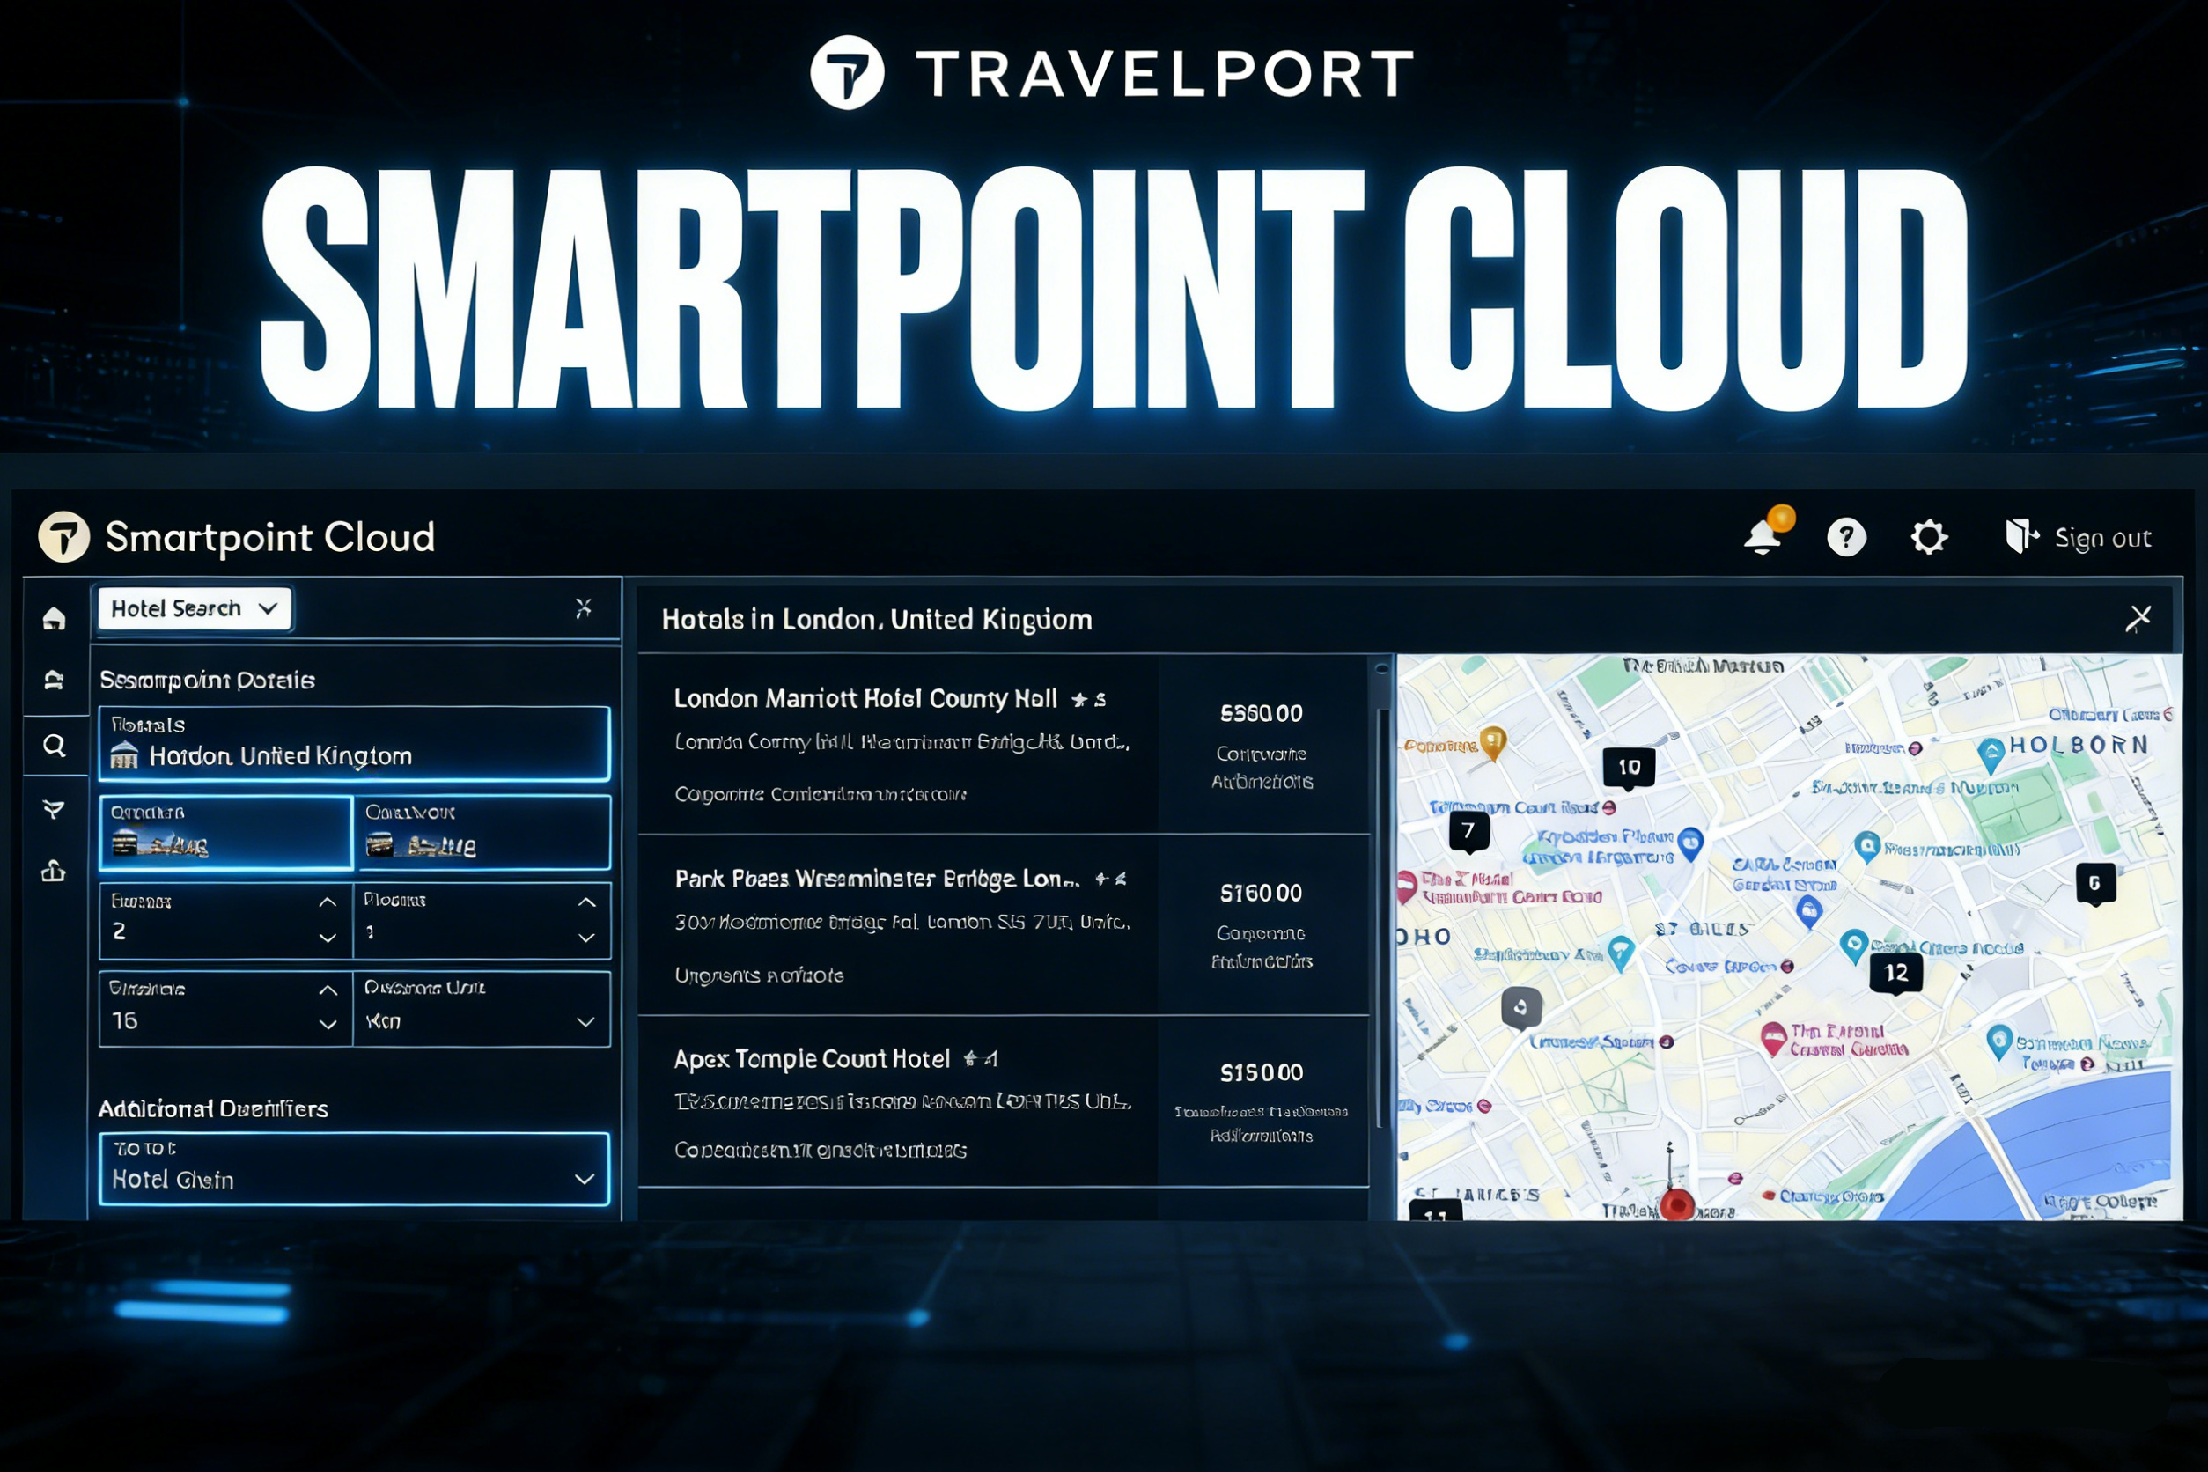Image resolution: width=2208 pixels, height=1472 pixels.
Task: Click map marker numbered 12
Action: click(1895, 973)
